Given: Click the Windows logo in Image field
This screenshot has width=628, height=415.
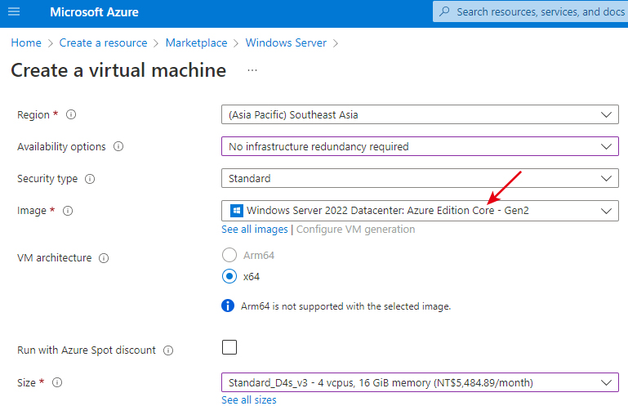Looking at the screenshot, I should click(236, 211).
